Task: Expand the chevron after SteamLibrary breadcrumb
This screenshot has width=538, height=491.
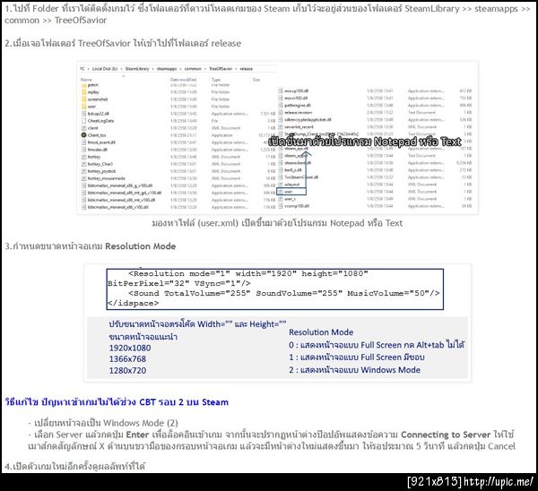Action: point(153,69)
